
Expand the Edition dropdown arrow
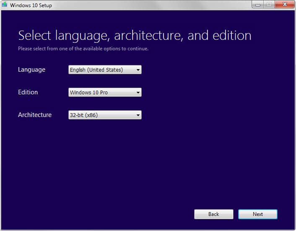coord(138,93)
